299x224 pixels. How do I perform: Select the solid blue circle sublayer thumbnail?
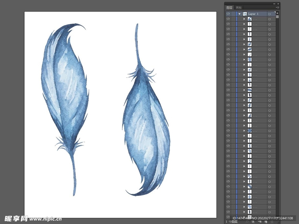pyautogui.click(x=249, y=131)
